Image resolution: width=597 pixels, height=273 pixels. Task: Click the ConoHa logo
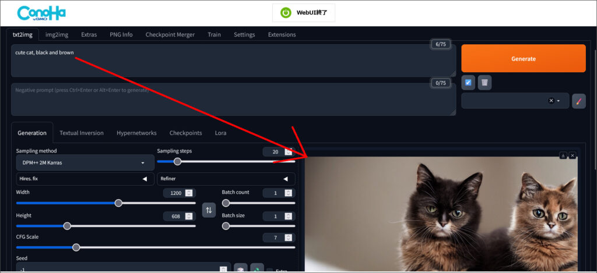pos(41,13)
